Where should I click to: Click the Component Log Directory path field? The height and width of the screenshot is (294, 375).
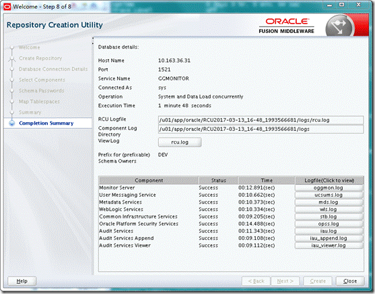(261, 129)
